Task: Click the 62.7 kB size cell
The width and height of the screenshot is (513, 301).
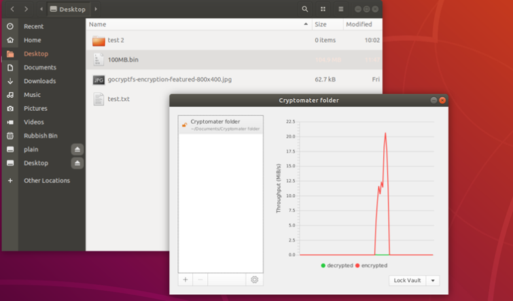Action: tap(325, 79)
